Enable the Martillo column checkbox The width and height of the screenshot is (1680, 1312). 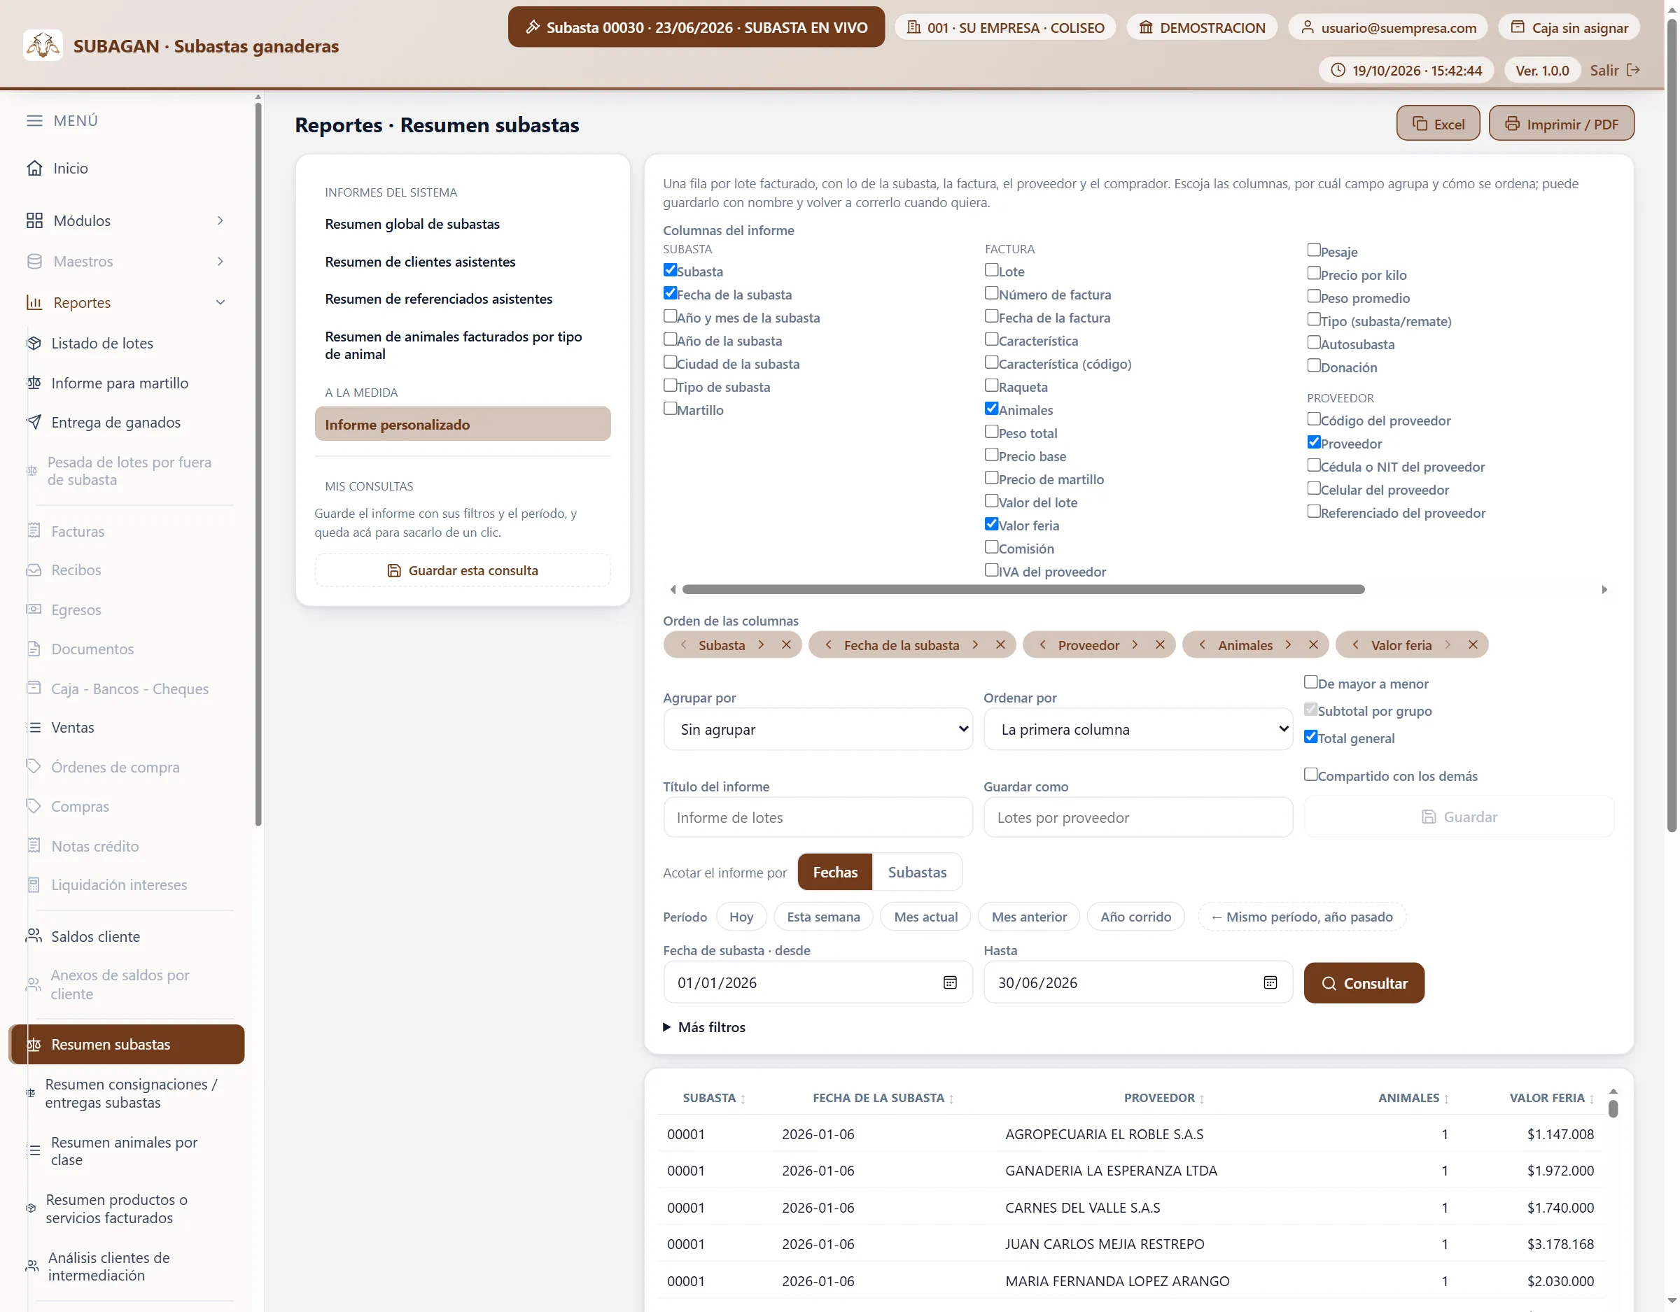coord(670,409)
